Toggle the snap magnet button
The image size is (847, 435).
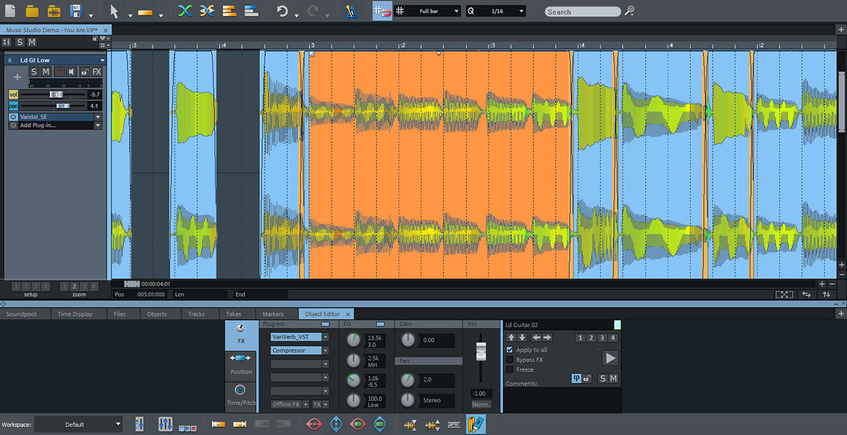(382, 11)
